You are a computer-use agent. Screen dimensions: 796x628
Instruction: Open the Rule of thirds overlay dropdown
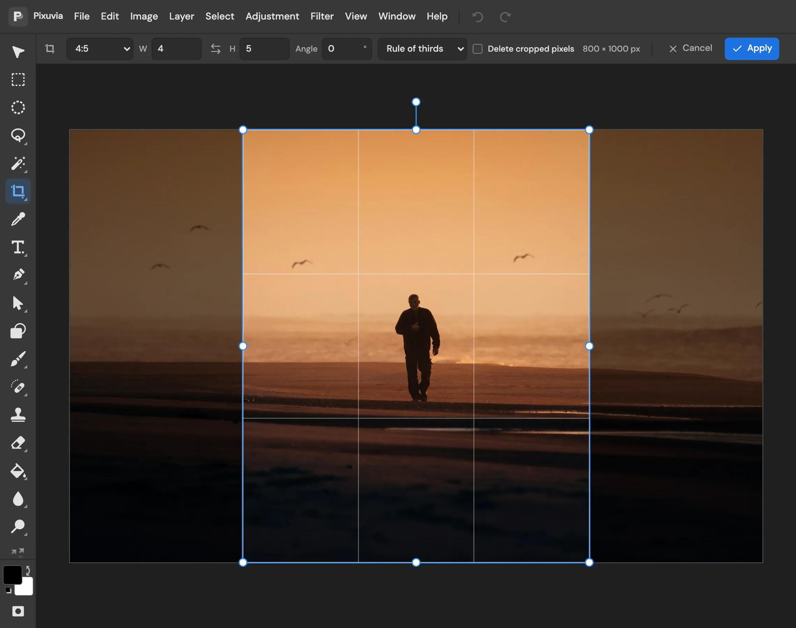tap(422, 48)
